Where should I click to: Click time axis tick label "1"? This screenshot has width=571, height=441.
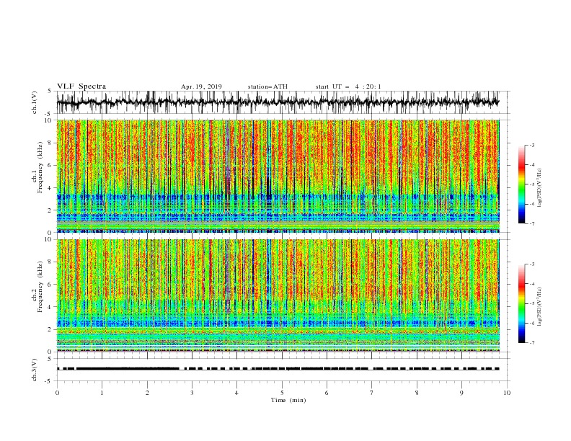102,393
